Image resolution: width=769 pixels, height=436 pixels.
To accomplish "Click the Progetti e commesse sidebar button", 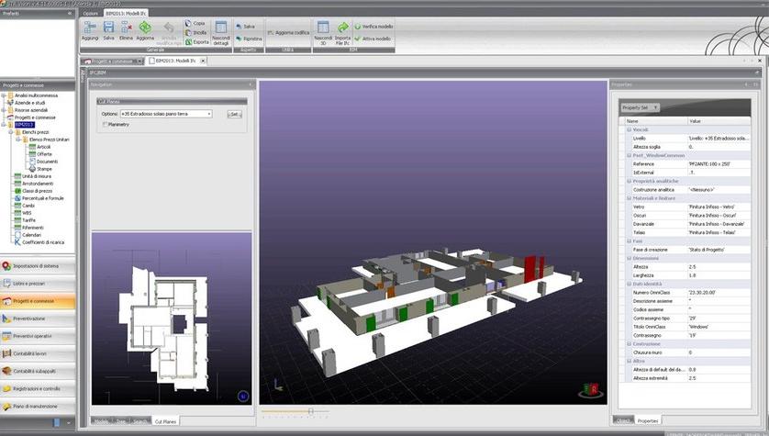I will pyautogui.click(x=38, y=301).
